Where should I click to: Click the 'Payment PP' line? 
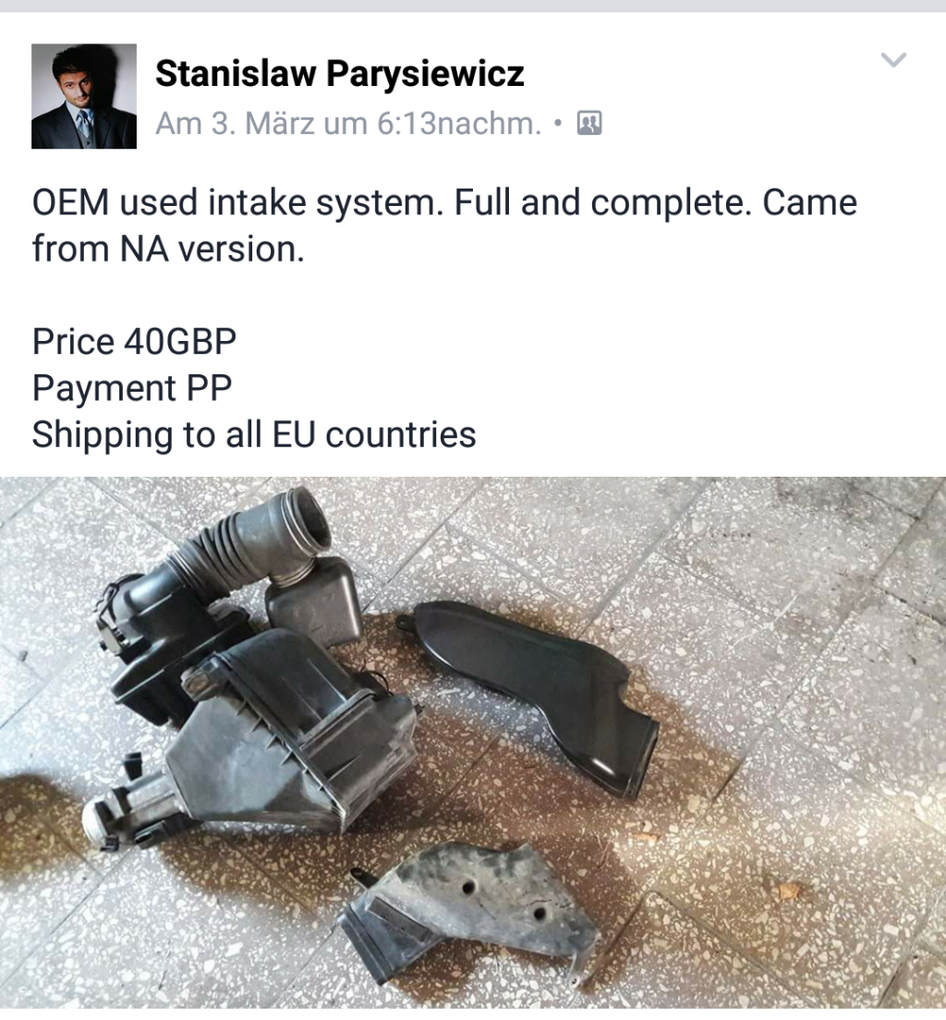click(x=132, y=388)
